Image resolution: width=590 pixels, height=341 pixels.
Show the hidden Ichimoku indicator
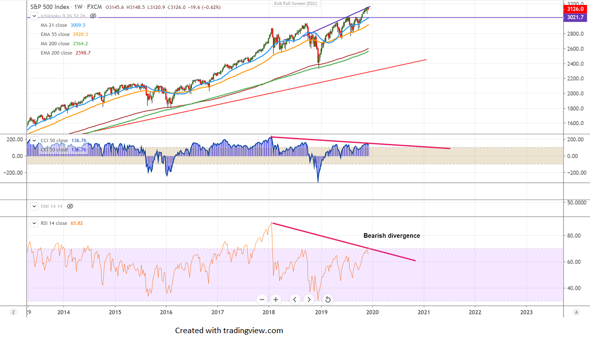93,16
